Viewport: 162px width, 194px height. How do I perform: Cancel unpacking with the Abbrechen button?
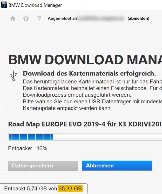pos(117,166)
